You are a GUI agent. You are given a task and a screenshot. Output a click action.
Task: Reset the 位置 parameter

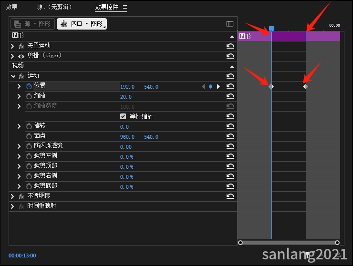pos(230,86)
